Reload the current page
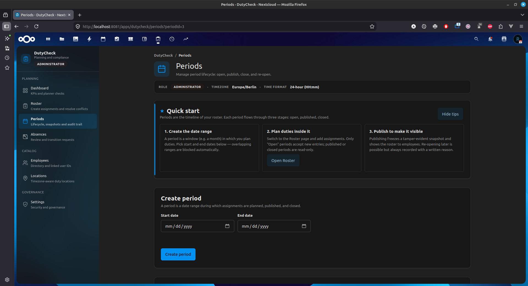The height and width of the screenshot is (286, 528). click(36, 26)
